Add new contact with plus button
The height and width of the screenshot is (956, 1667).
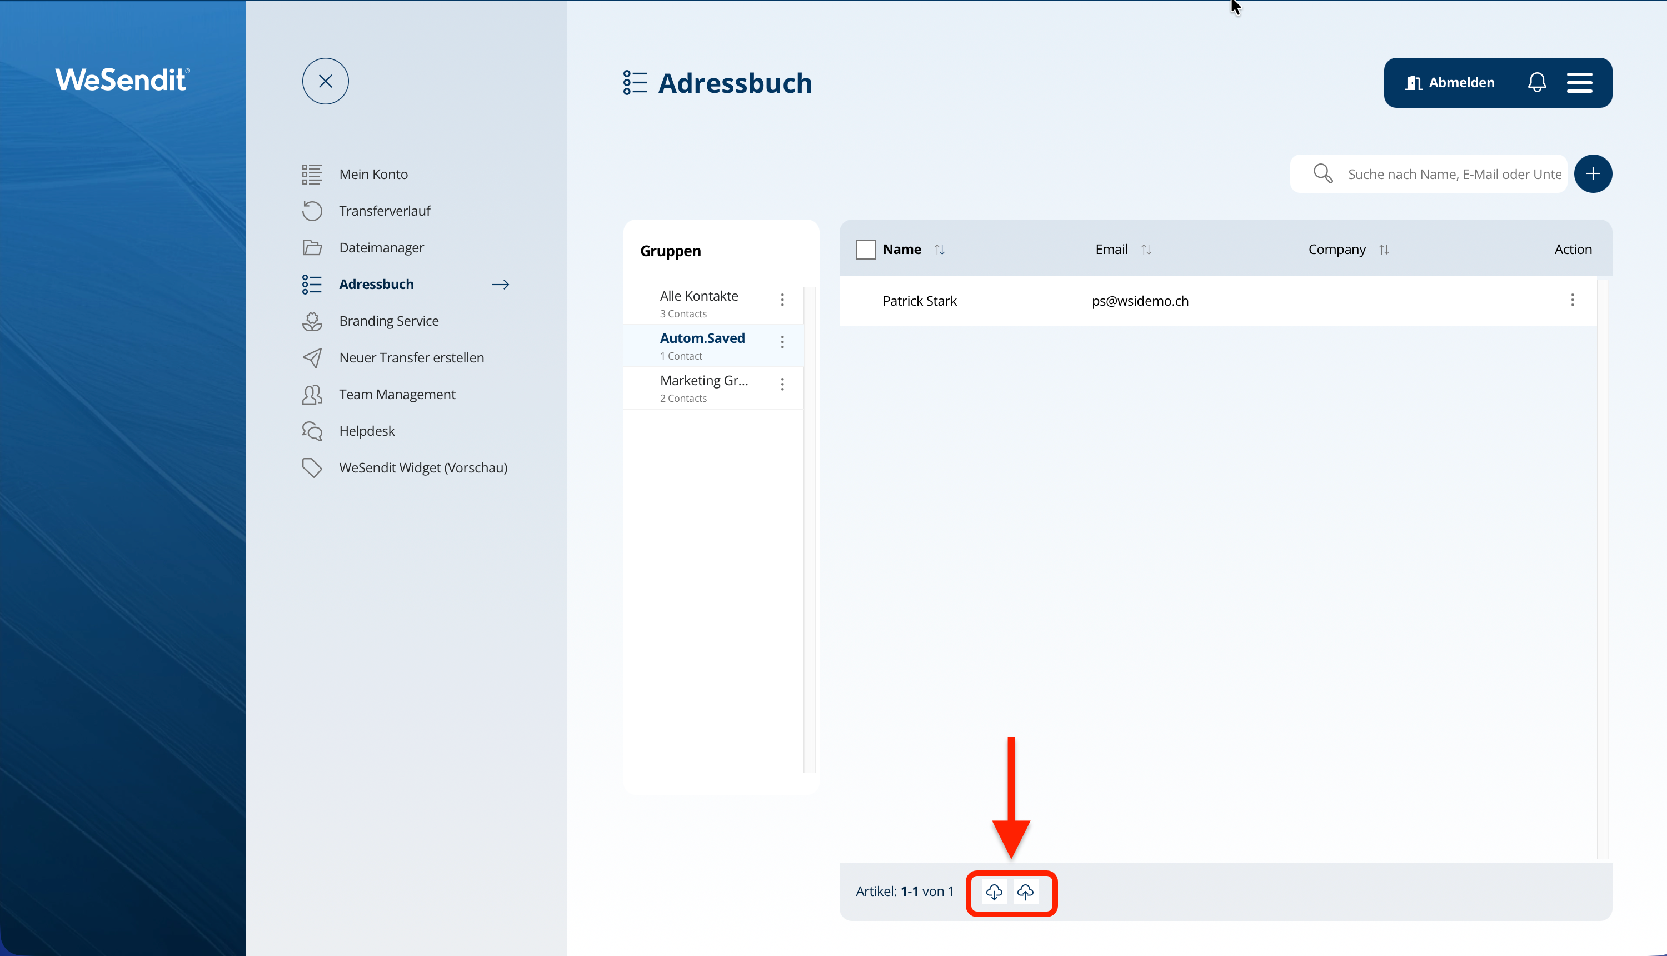(1592, 174)
